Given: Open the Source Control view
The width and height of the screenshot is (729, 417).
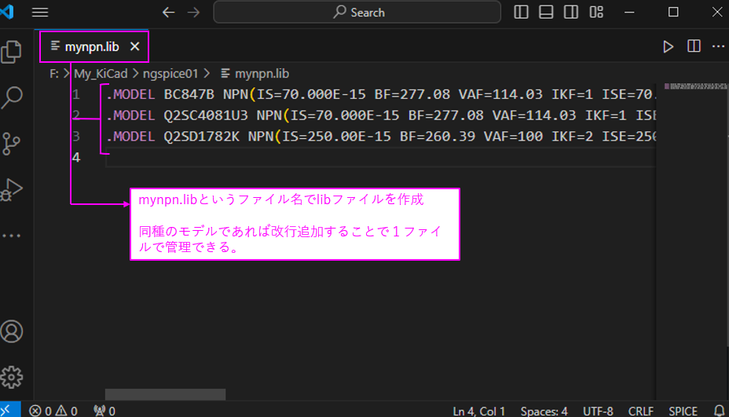Looking at the screenshot, I should pyautogui.click(x=12, y=144).
